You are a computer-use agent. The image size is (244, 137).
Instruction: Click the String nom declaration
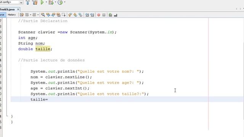[31, 43]
